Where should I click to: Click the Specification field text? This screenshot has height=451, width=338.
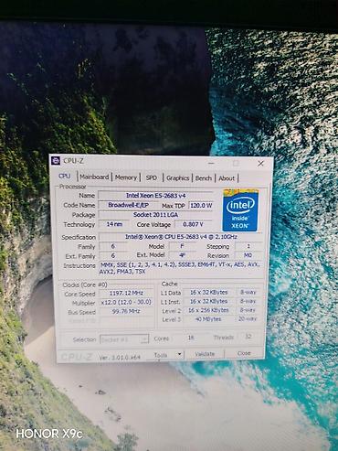click(x=181, y=237)
